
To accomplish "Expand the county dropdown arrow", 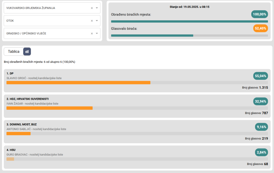I will click(97, 8).
